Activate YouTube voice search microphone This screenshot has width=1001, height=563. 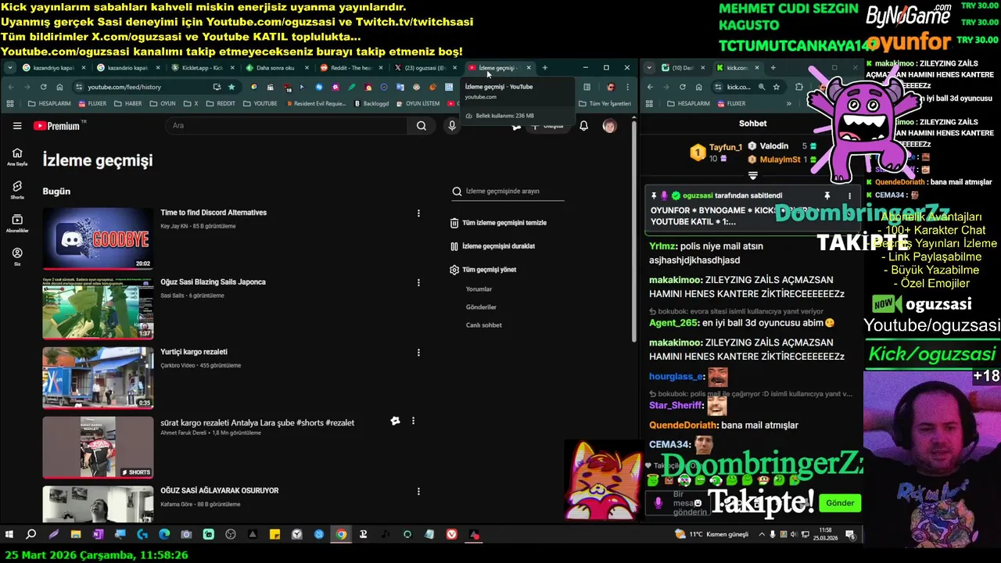[451, 126]
